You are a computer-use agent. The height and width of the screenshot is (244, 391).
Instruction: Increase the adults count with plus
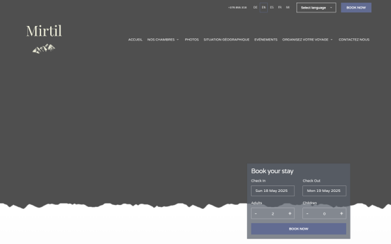click(x=290, y=213)
